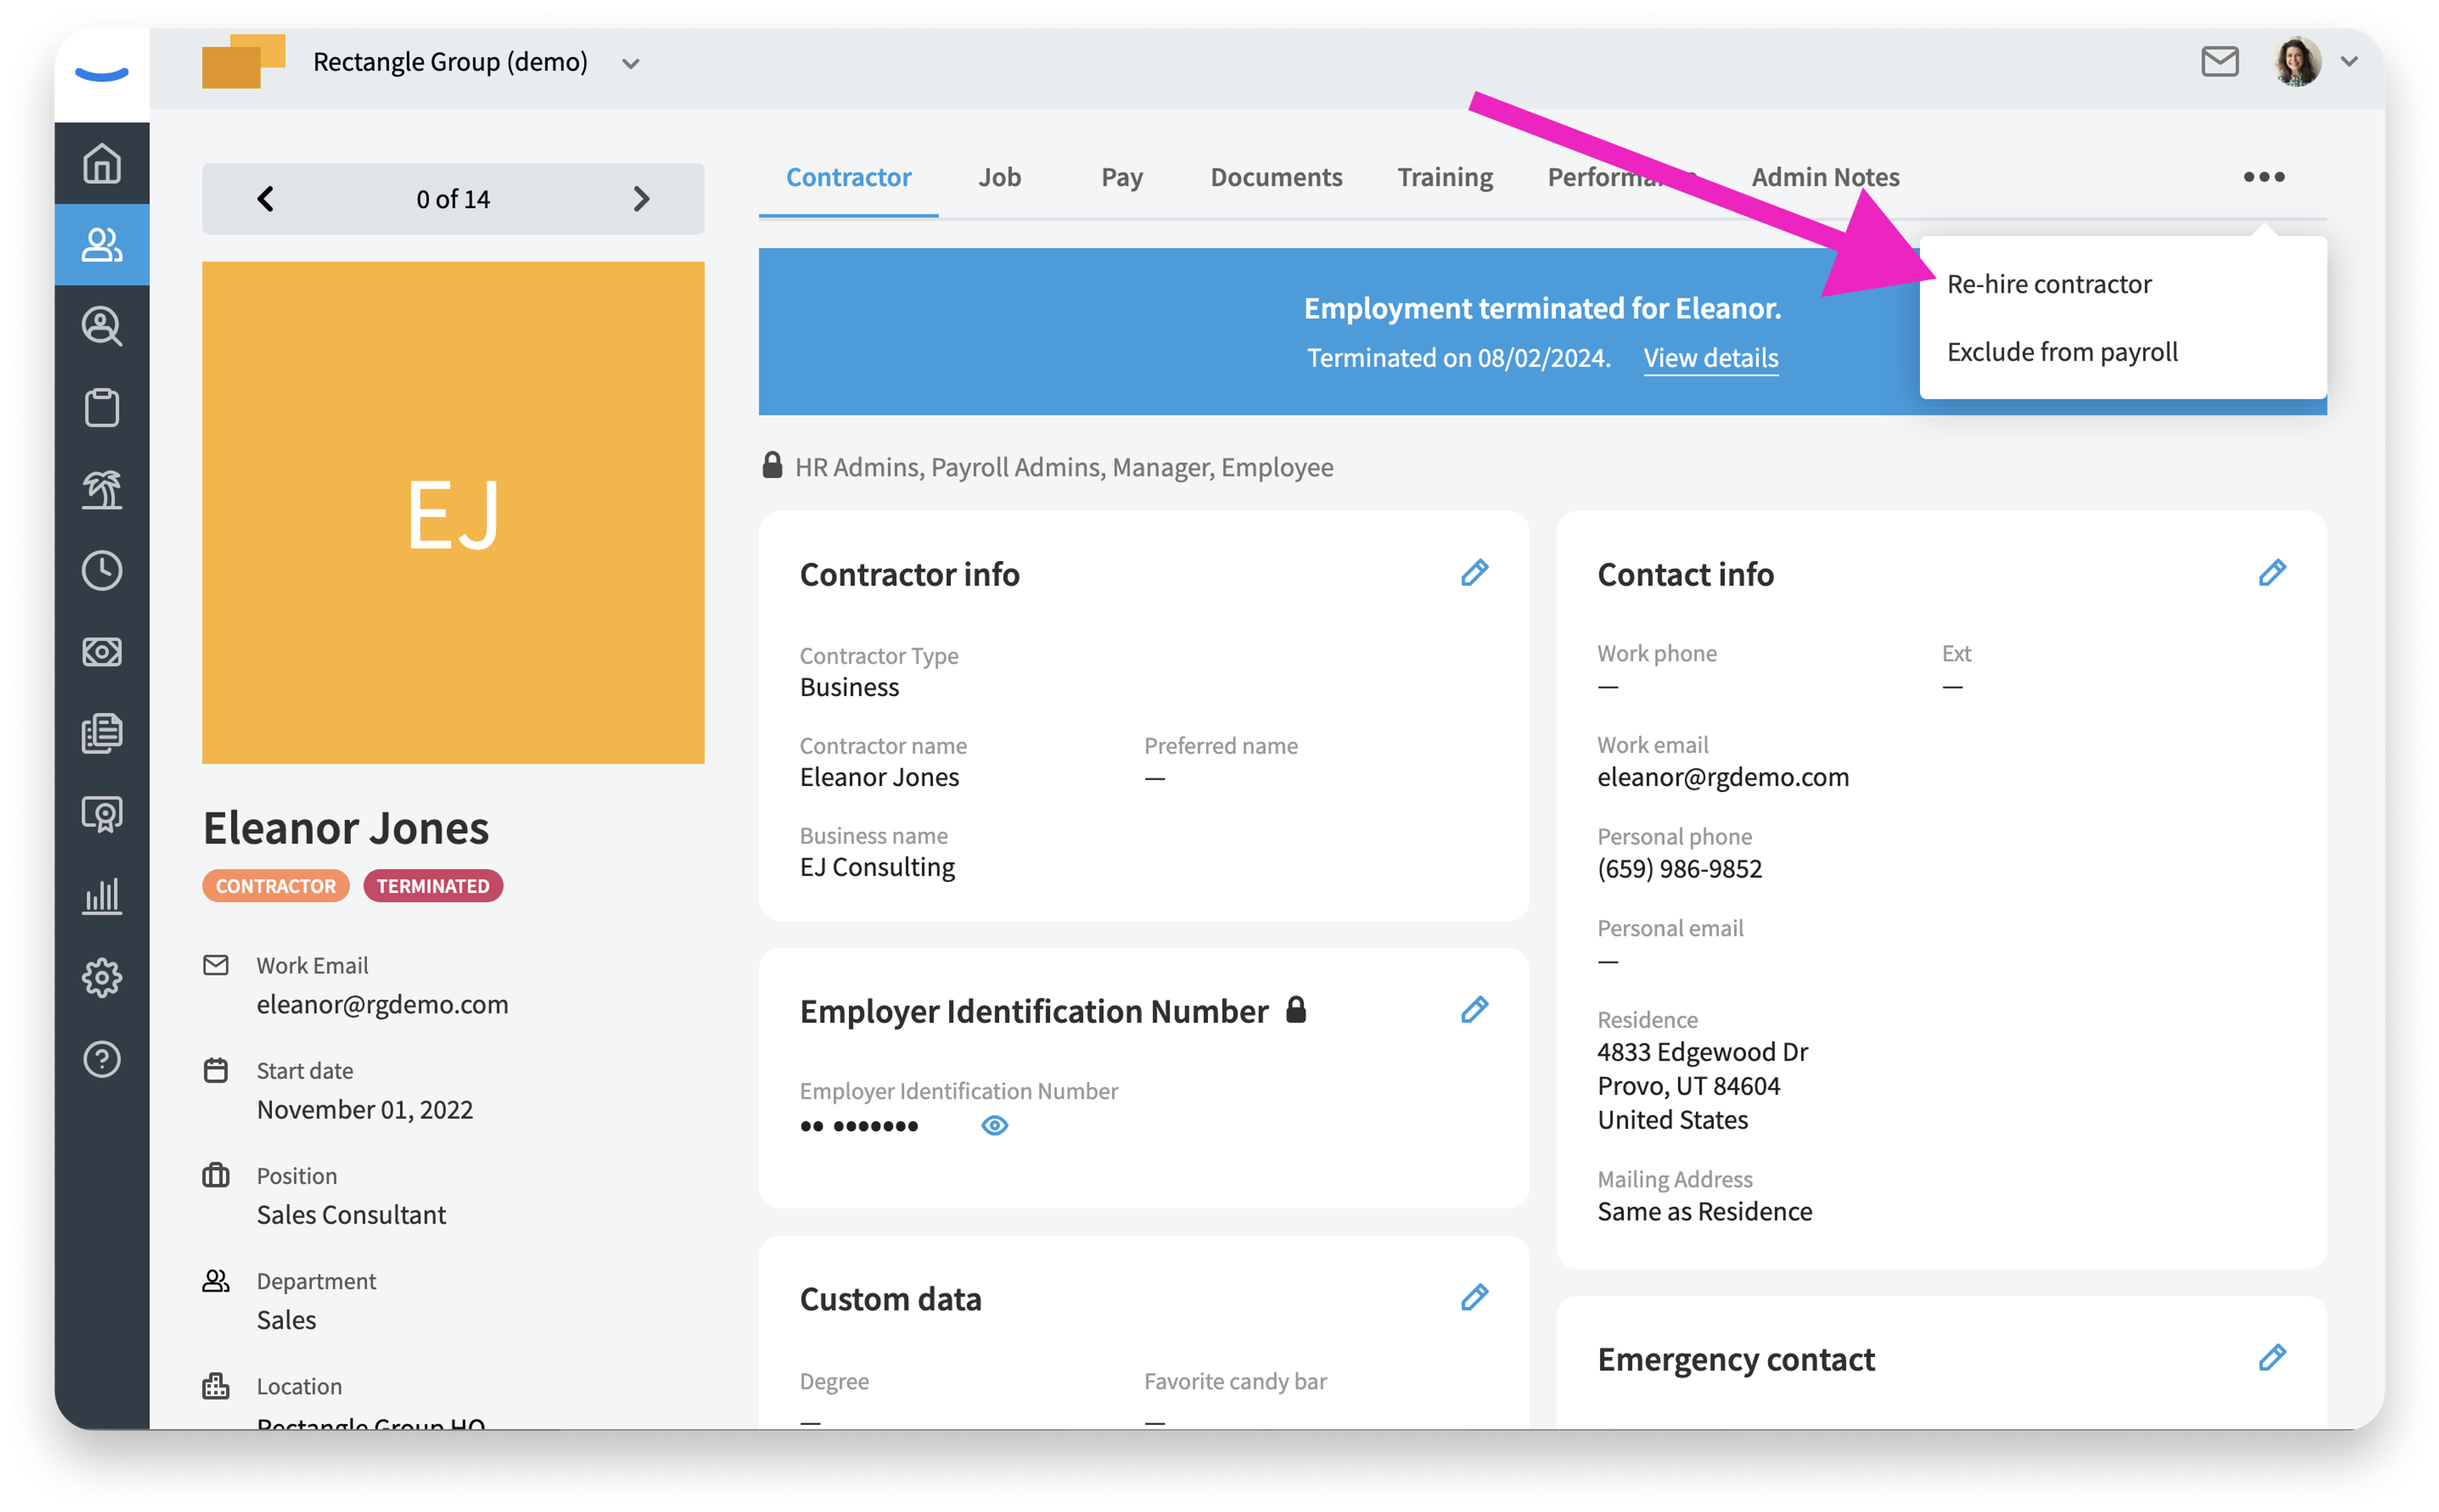Click the Sales department value
The height and width of the screenshot is (1512, 2439).
pos(286,1320)
